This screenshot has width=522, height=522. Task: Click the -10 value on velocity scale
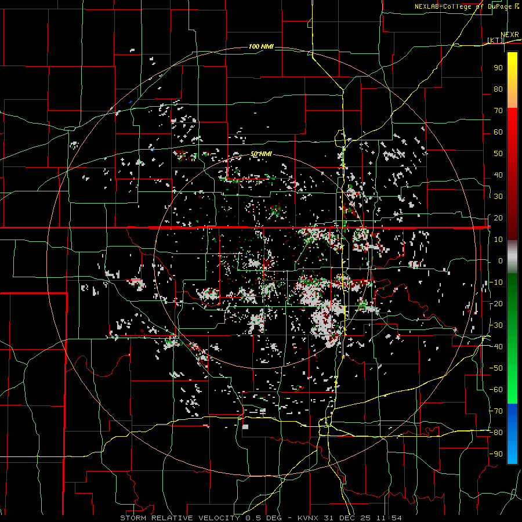point(496,282)
